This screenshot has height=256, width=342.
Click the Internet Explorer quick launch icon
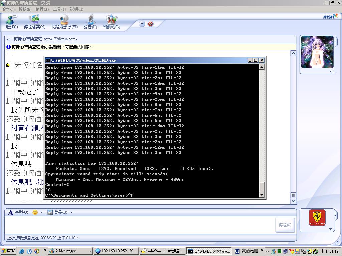coord(22,251)
